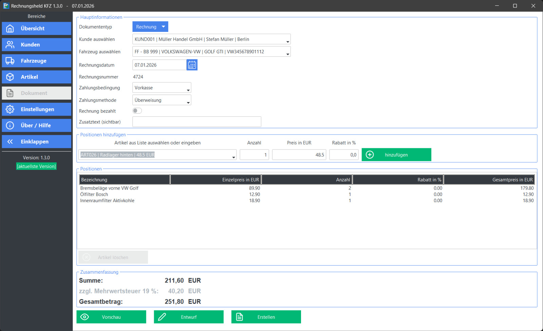Click the Gesamtbetrag value 251,80
Image resolution: width=543 pixels, height=331 pixels.
pos(174,301)
